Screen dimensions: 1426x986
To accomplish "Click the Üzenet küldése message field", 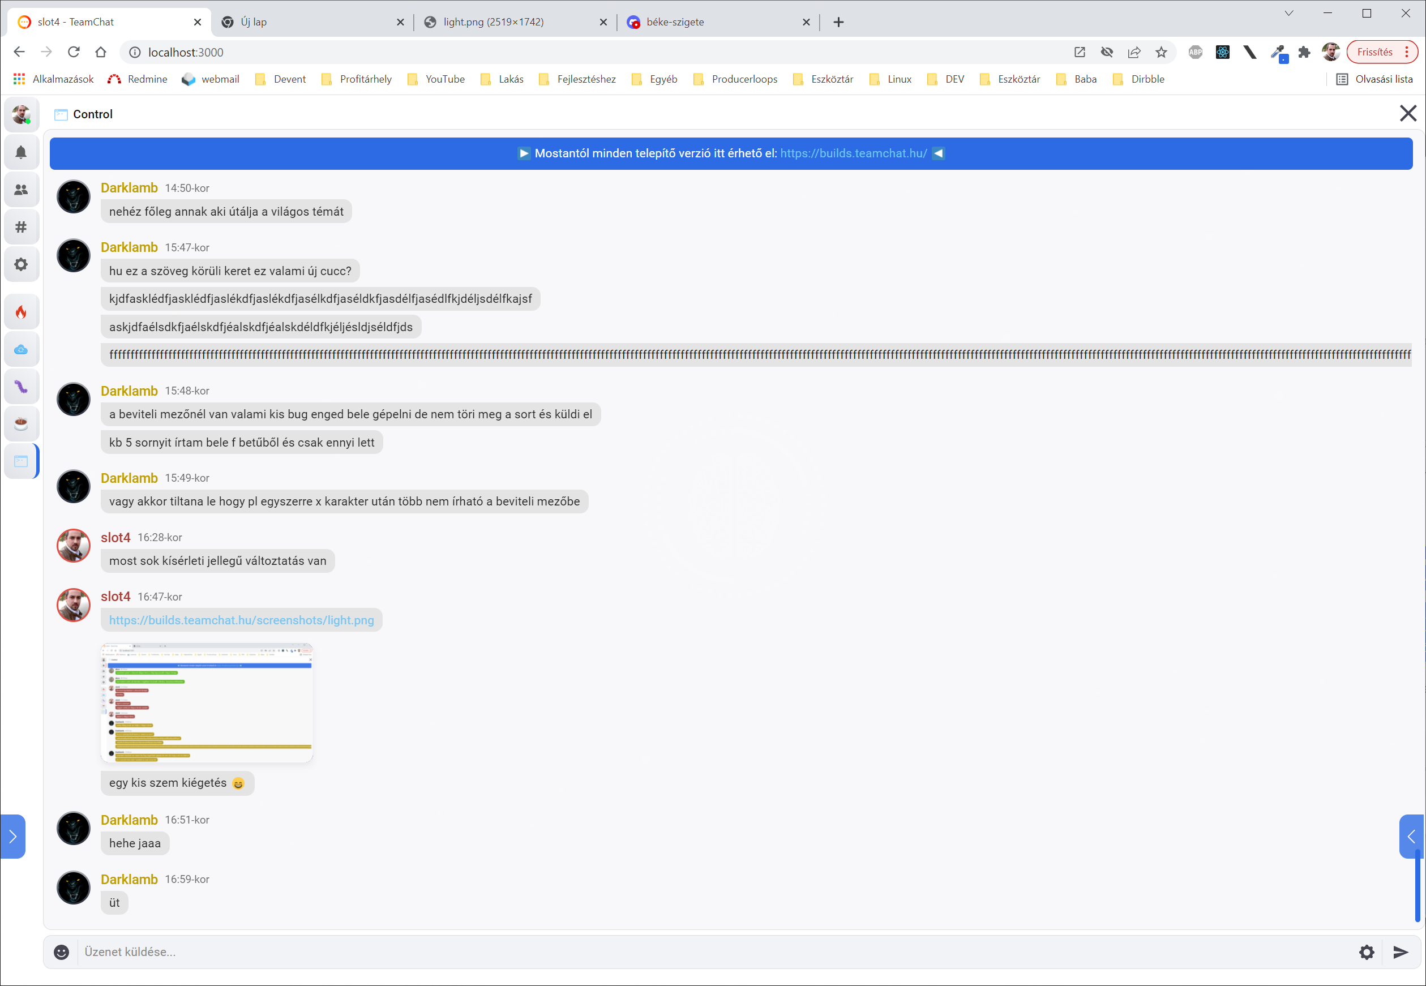I will point(710,952).
